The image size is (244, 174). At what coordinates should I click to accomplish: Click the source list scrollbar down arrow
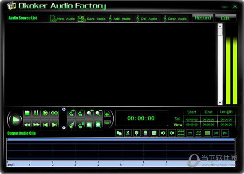220,103
